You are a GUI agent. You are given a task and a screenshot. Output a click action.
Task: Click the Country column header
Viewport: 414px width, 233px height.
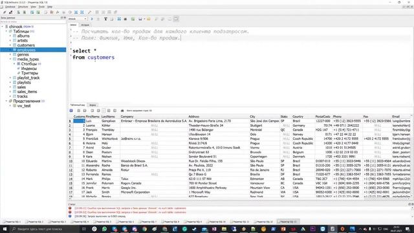(303, 116)
